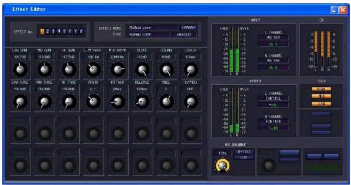Click the MID THRE knob
This screenshot has height=185, width=351.
point(45,101)
